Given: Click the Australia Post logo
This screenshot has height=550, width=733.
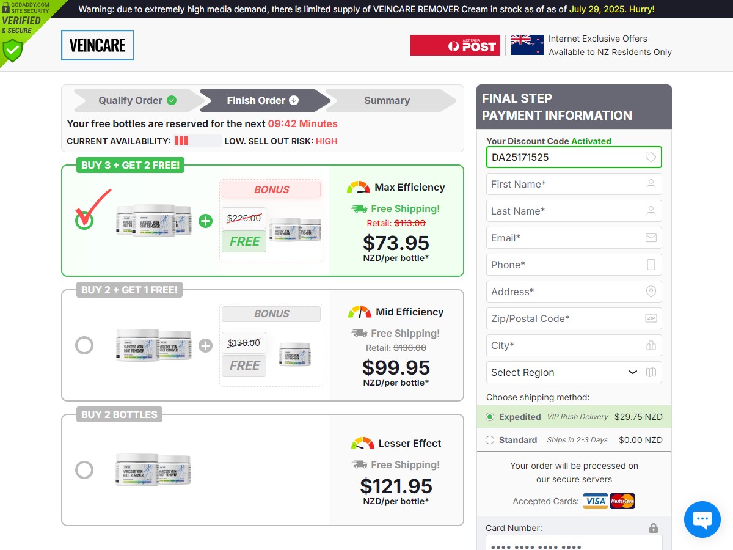Looking at the screenshot, I should point(455,45).
